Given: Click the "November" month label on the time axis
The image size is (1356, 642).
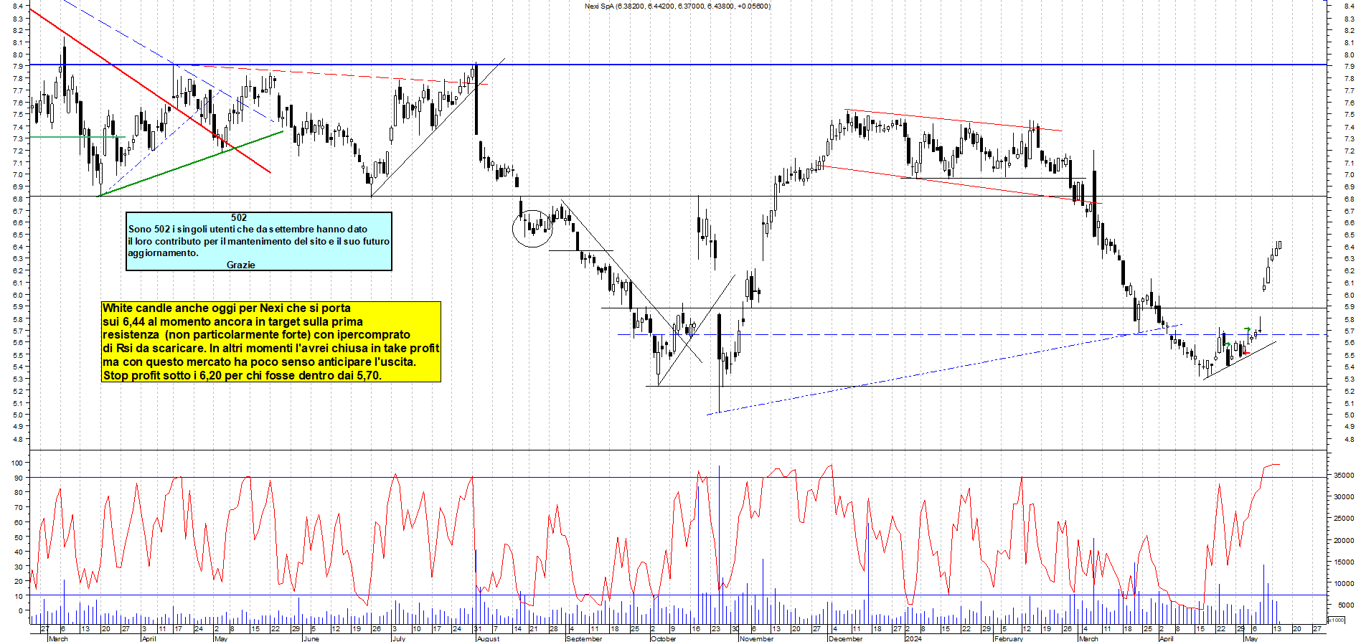Looking at the screenshot, I should click(x=756, y=638).
